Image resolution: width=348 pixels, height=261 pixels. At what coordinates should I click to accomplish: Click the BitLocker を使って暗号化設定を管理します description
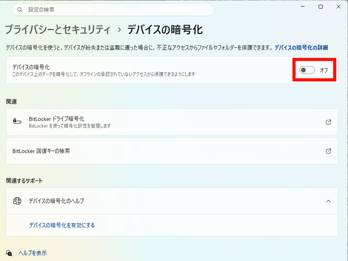tap(70, 126)
